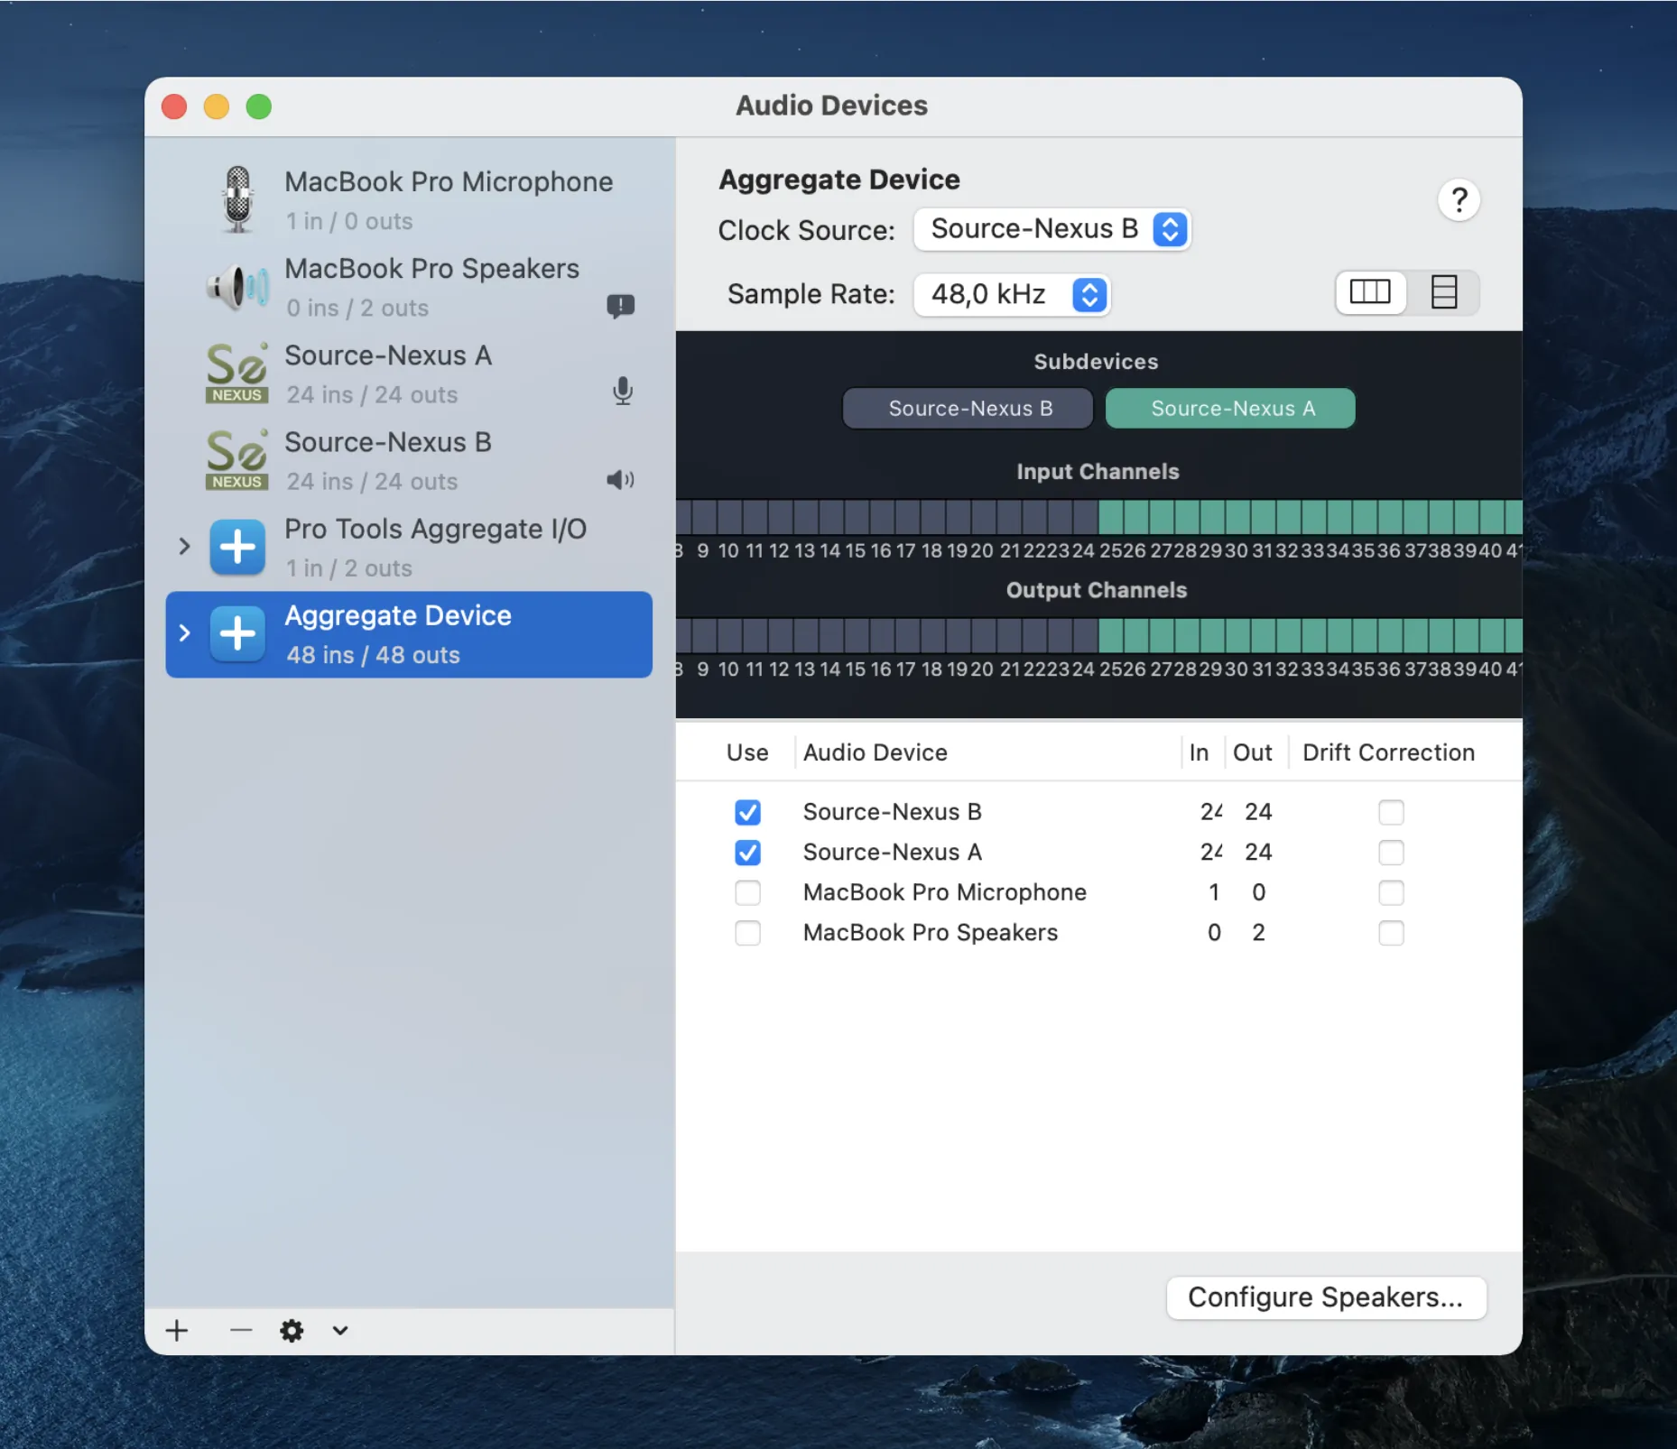The height and width of the screenshot is (1449, 1677).
Task: Click output channel 25 block
Action: point(1111,636)
